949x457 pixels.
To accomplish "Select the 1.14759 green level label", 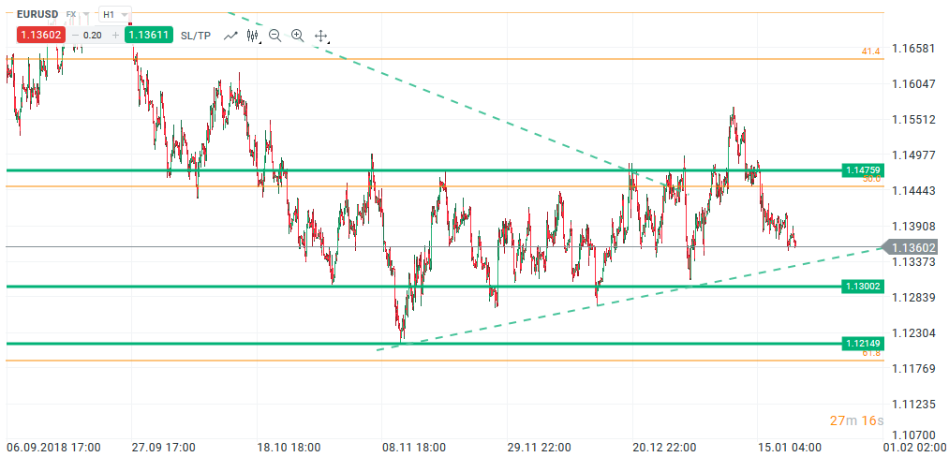I will [862, 170].
